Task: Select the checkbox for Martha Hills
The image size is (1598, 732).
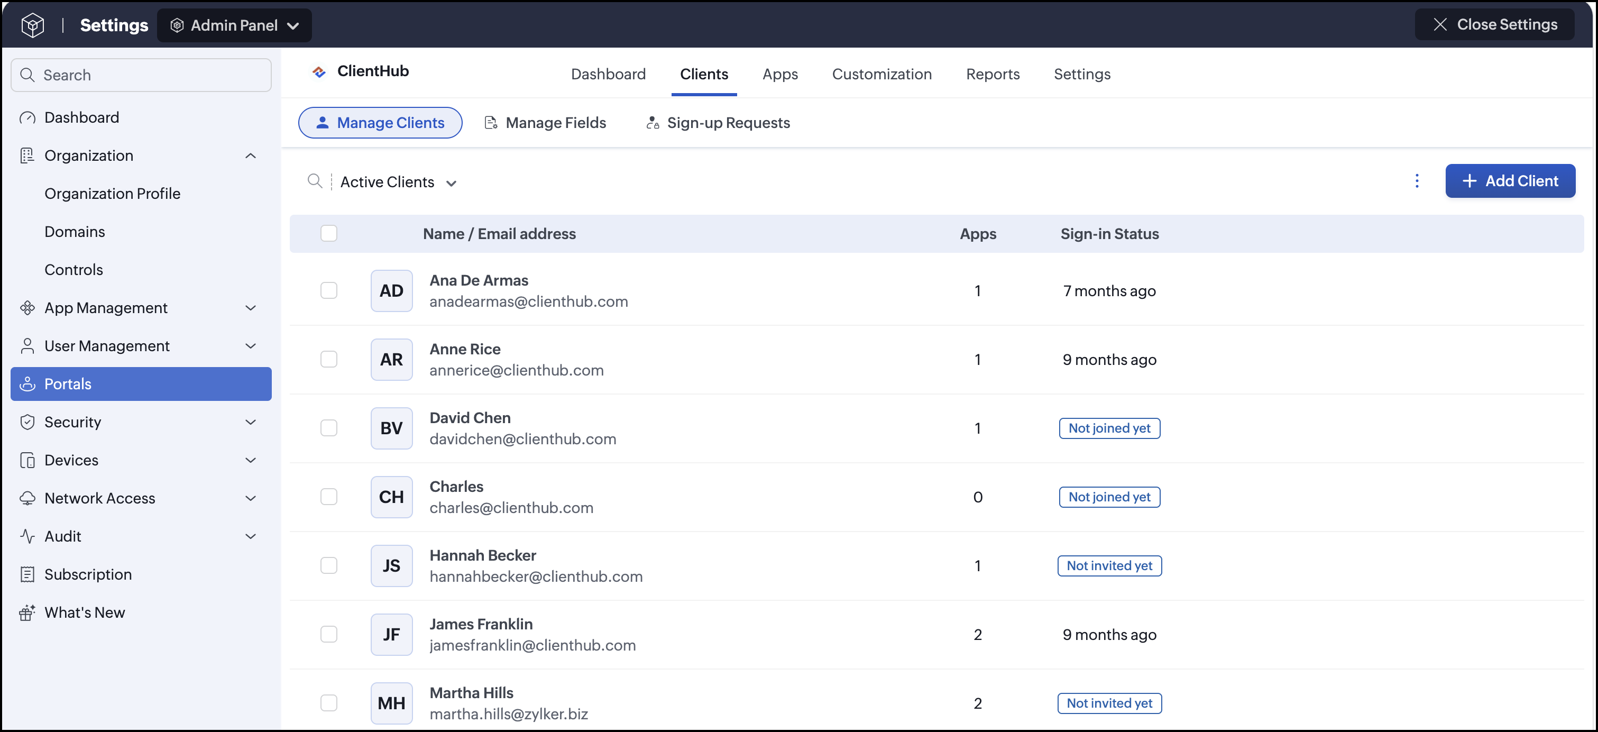Action: pos(329,703)
